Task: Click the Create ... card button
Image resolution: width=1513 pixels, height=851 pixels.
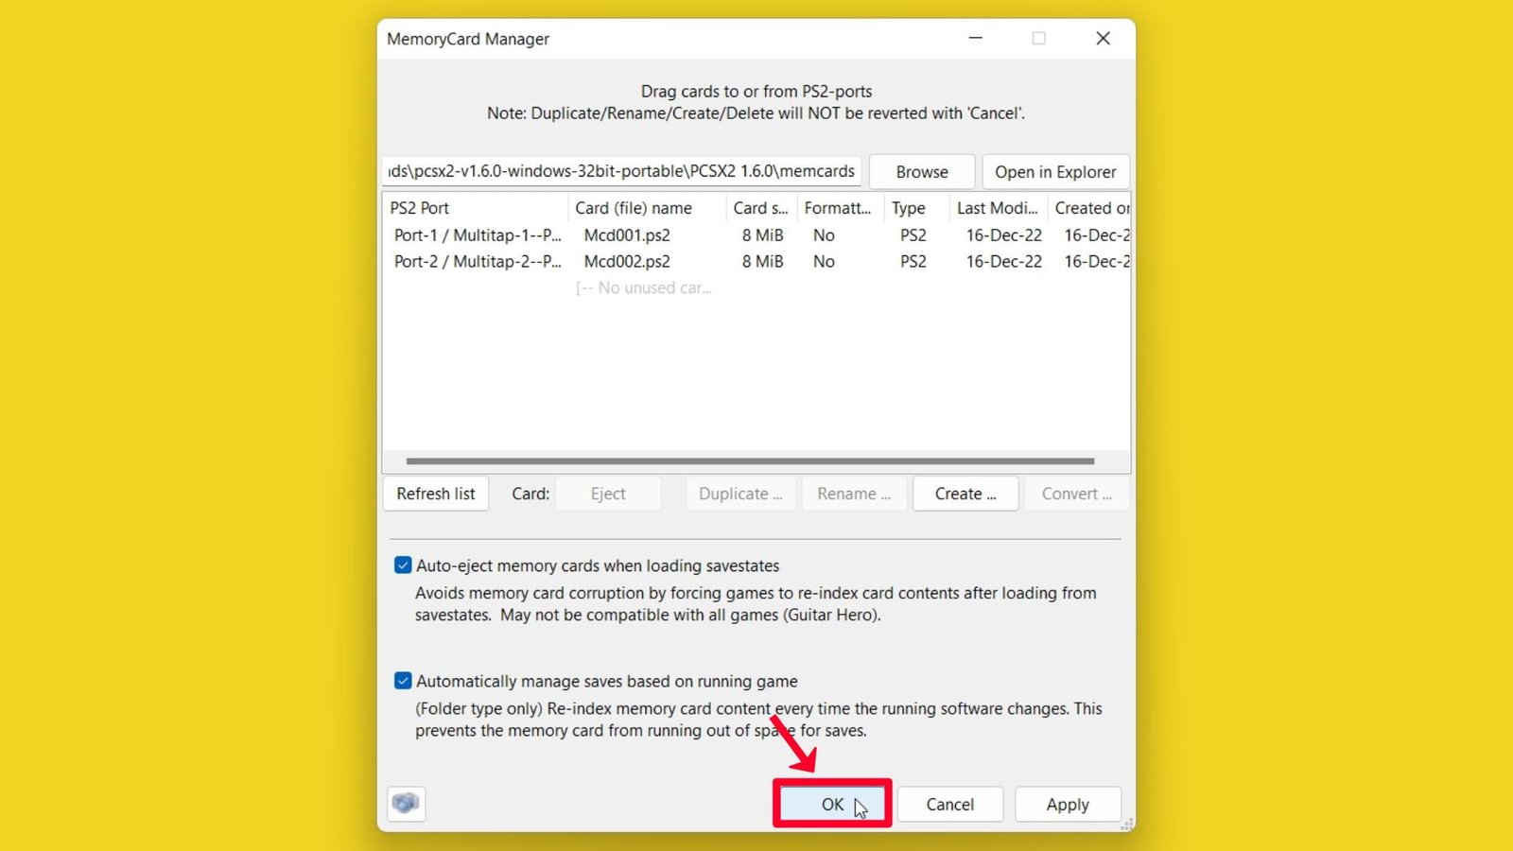Action: pos(965,494)
